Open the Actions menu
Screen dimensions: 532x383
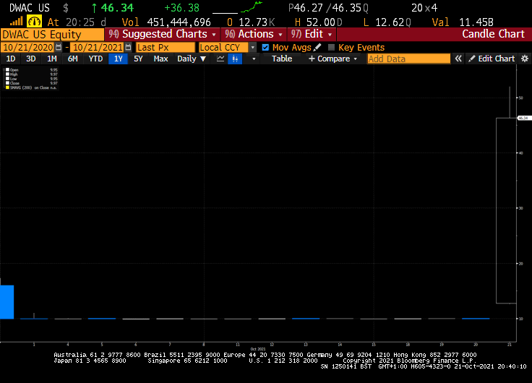pos(254,34)
